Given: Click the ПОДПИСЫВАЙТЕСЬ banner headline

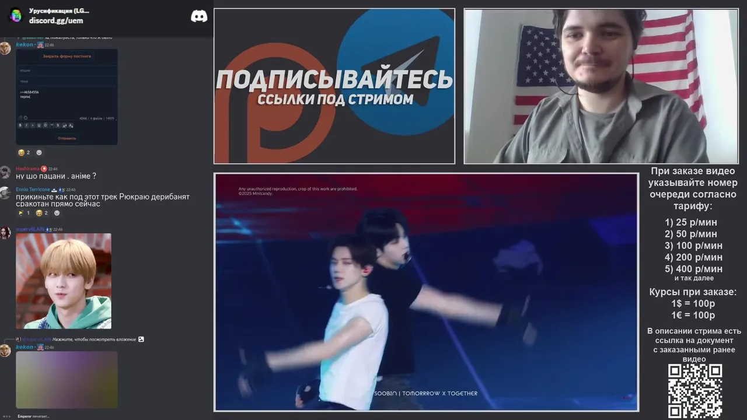Looking at the screenshot, I should [334, 80].
